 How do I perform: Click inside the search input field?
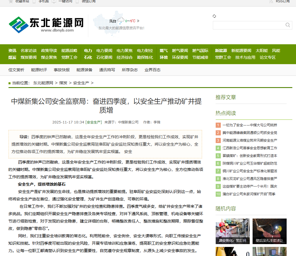[248, 25]
